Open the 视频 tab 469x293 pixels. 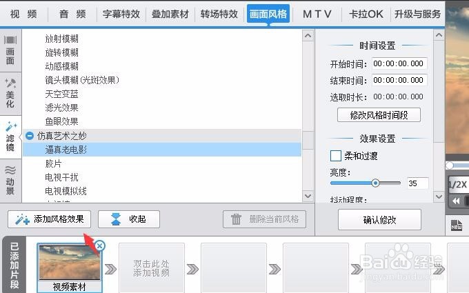[23, 14]
